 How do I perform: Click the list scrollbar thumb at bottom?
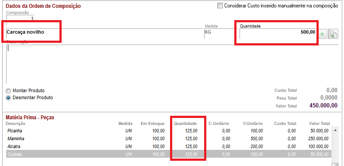(335, 165)
